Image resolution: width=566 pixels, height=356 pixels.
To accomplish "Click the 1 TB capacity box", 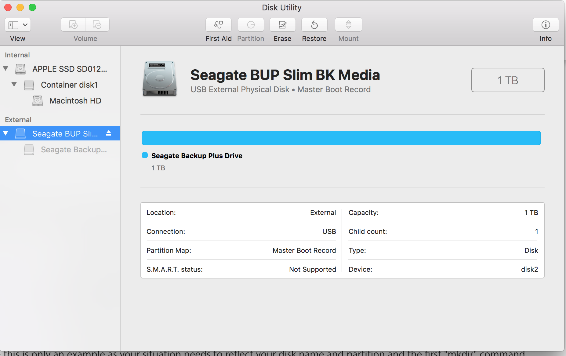I will (x=508, y=80).
